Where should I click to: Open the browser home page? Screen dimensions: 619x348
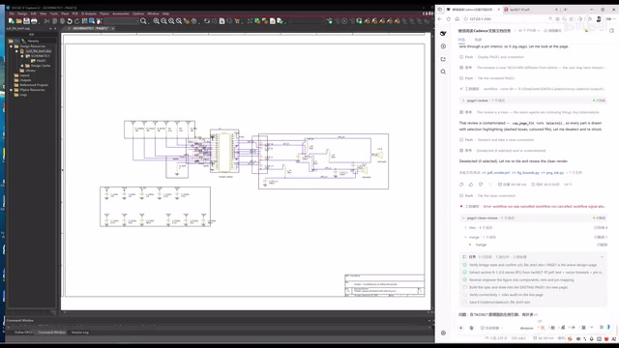[x=457, y=19]
